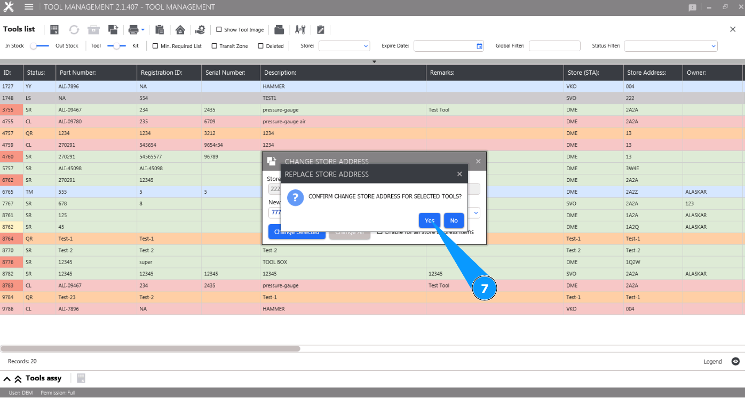Toggle the In Stock / Out Stock slider

[39, 46]
